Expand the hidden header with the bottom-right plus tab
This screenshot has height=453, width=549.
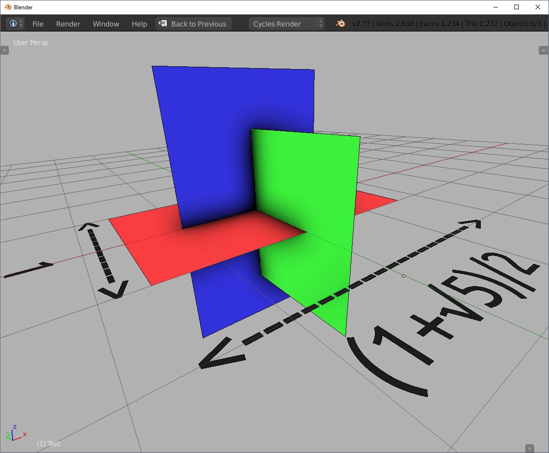pyautogui.click(x=530, y=448)
